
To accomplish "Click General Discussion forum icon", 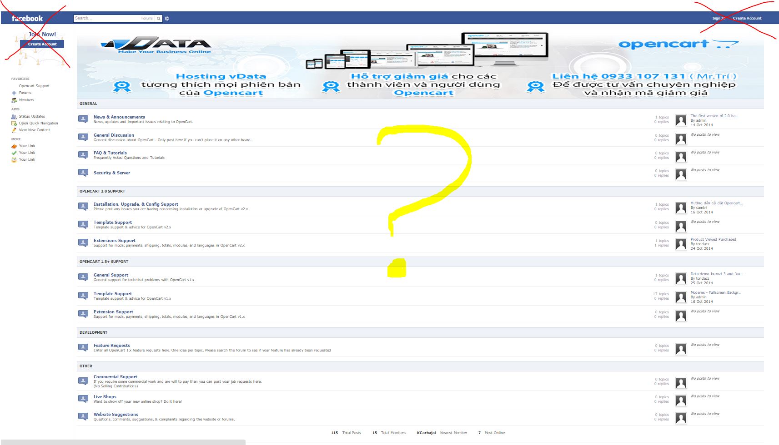I will pos(83,137).
